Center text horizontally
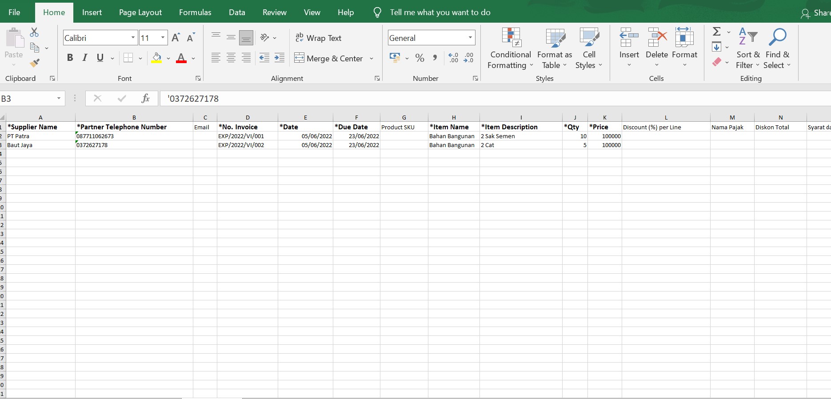Image resolution: width=831 pixels, height=399 pixels. (x=231, y=58)
